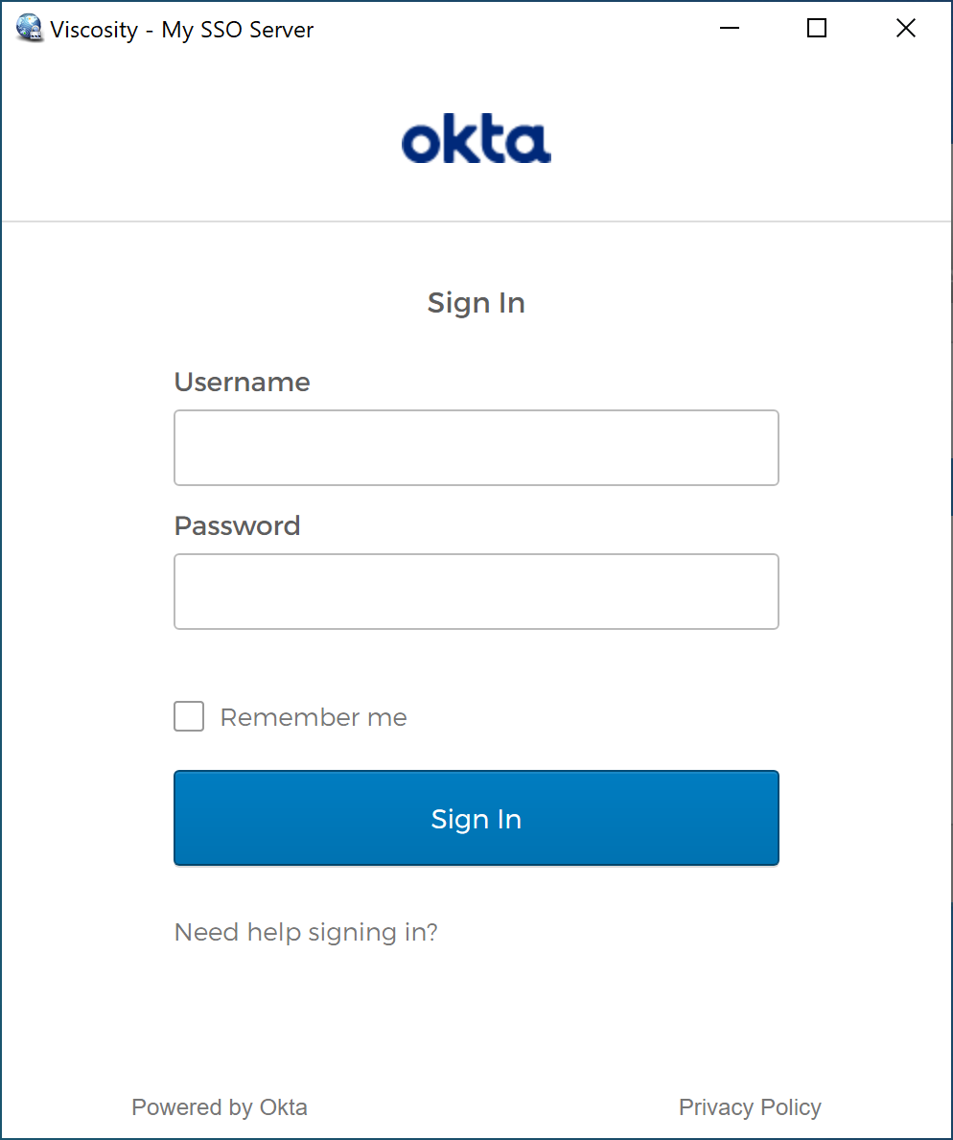
Task: Click the divider line below the okta logo
Action: (476, 221)
